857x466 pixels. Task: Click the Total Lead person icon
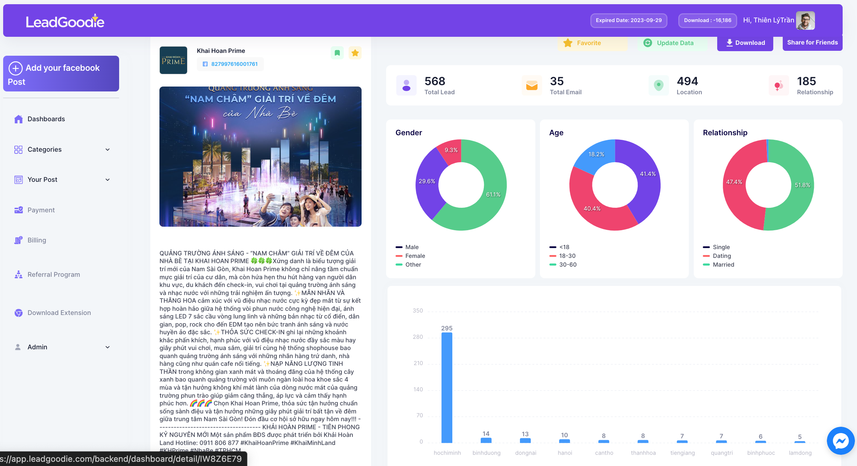point(406,85)
